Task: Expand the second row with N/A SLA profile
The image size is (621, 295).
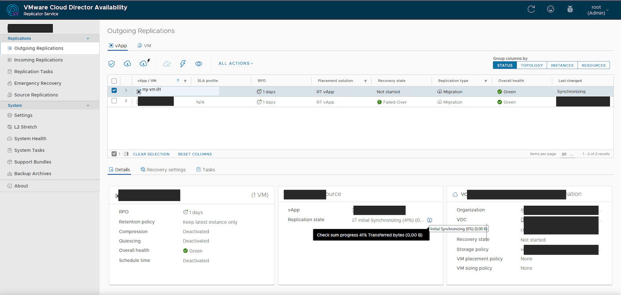Action: click(x=126, y=101)
